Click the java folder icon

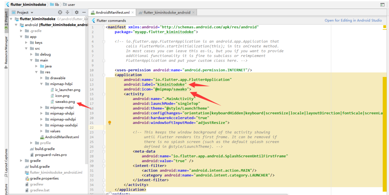[42, 66]
